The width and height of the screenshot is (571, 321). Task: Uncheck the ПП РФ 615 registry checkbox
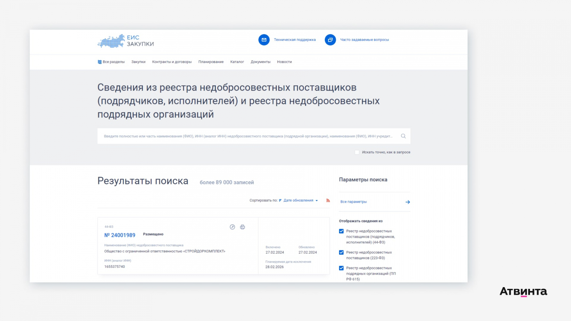pos(341,268)
